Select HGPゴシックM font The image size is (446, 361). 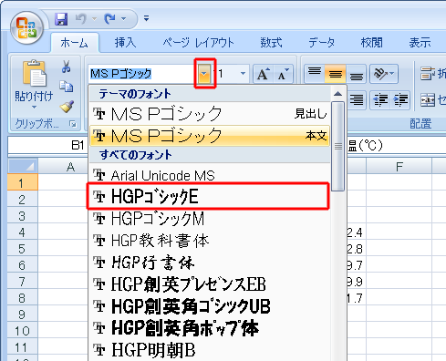coord(210,219)
